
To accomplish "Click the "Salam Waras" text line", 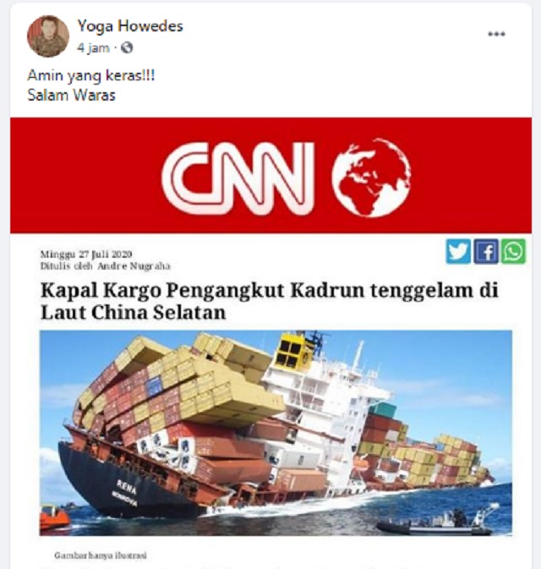I will click(72, 95).
